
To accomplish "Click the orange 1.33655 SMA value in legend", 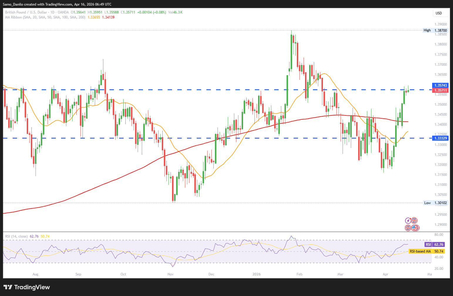I will click(94, 17).
